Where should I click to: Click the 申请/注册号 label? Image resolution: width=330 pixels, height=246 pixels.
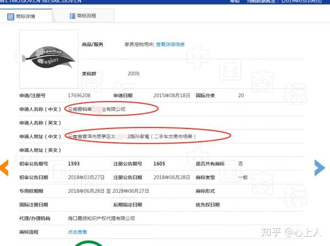point(32,96)
